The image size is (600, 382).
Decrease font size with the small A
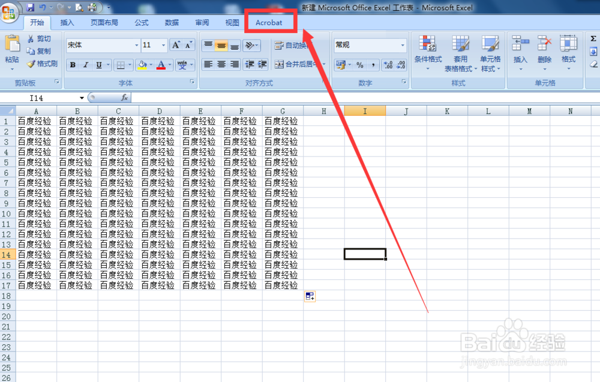[188, 45]
